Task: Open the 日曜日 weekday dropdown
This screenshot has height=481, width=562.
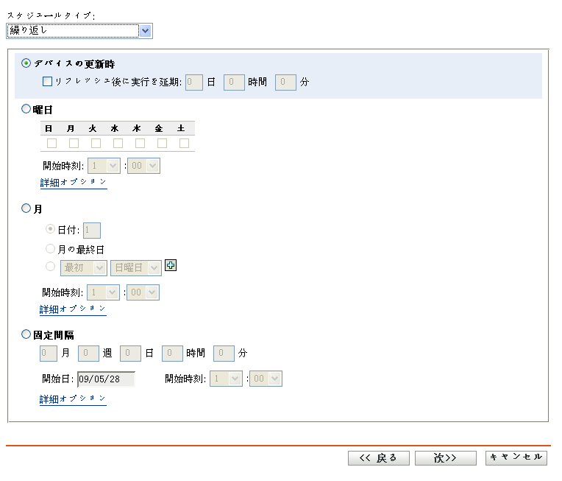Action: point(136,268)
